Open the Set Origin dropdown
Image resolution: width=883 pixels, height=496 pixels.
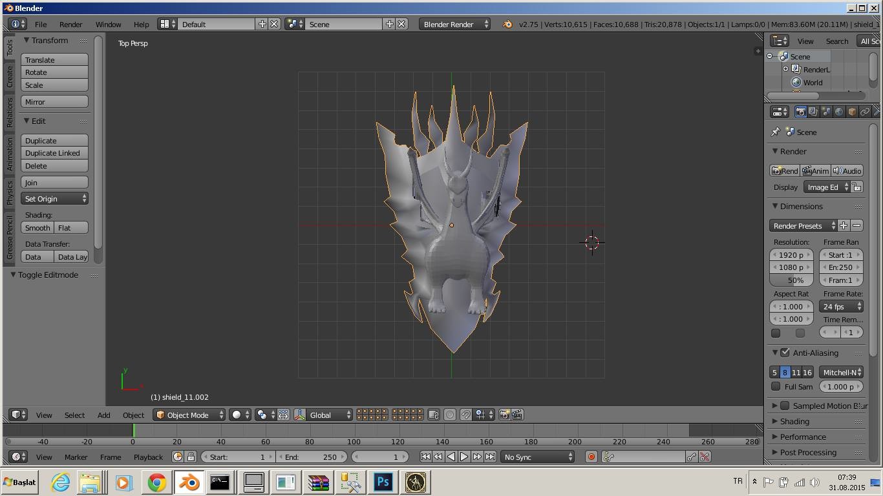(55, 198)
